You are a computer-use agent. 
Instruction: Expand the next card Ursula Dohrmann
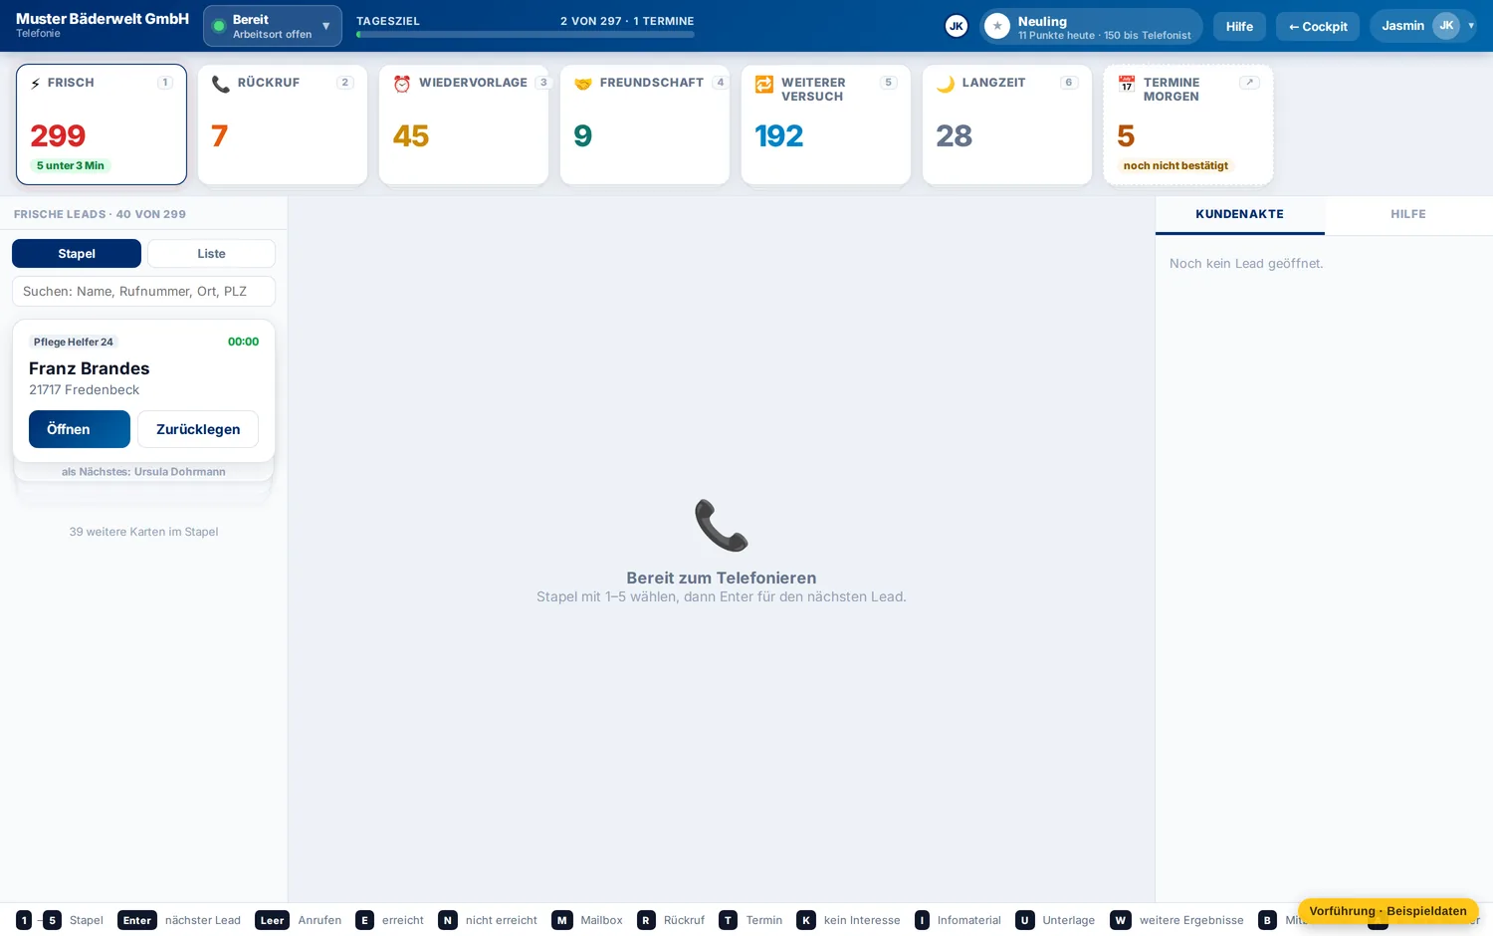pos(143,472)
